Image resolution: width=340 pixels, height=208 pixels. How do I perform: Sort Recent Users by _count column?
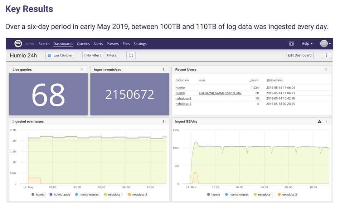click(254, 80)
